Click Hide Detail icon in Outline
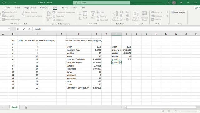The image size is (200, 113). pos(167,16)
